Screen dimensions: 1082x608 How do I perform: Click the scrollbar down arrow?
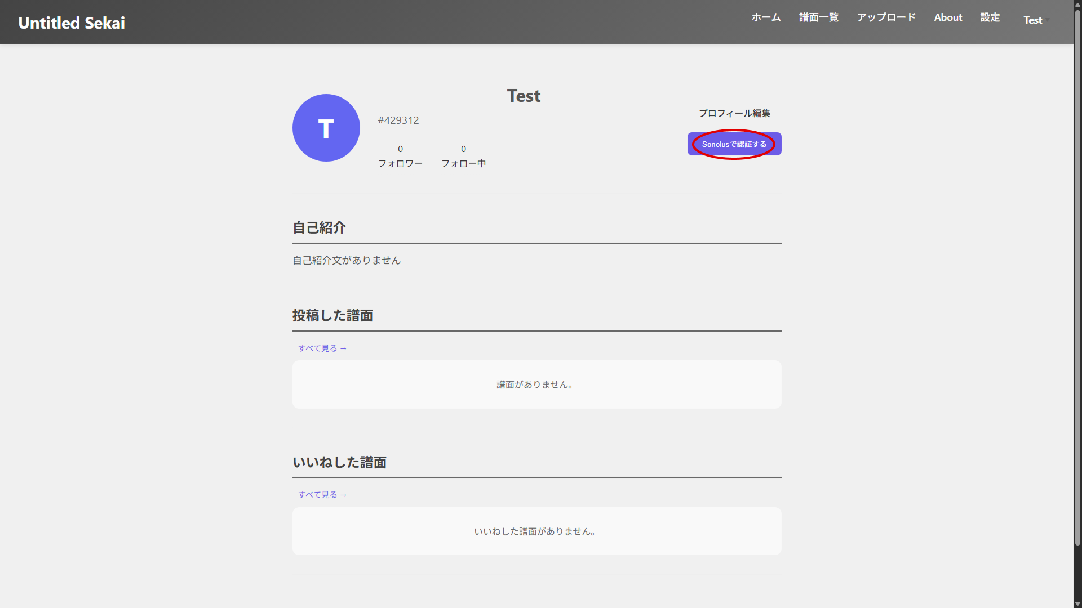pyautogui.click(x=1077, y=603)
